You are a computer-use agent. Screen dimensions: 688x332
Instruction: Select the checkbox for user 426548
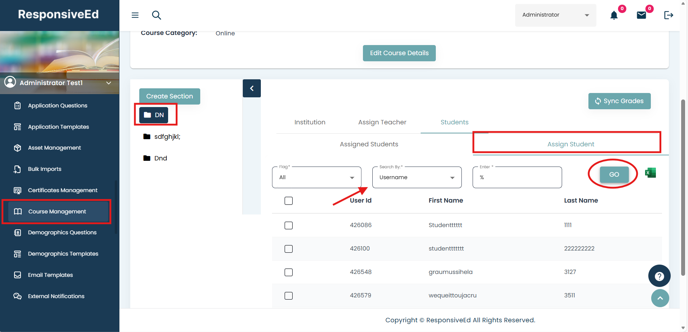289,272
